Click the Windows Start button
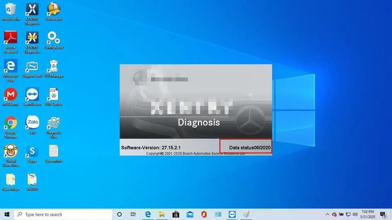 coord(7,214)
